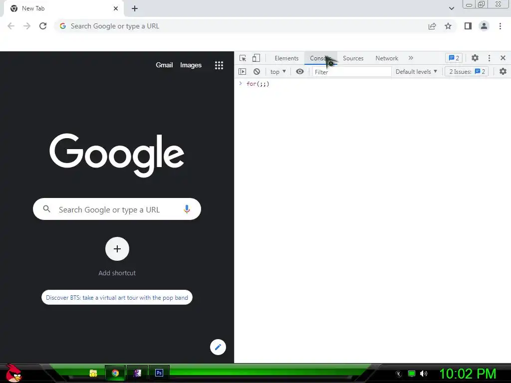Add a shortcut with the plus button
Image resolution: width=511 pixels, height=383 pixels.
[117, 249]
